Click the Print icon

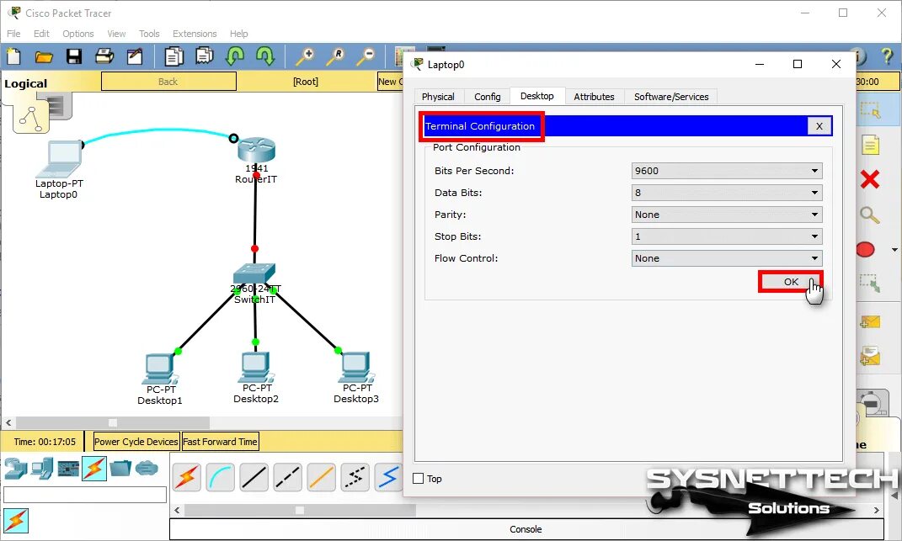104,56
